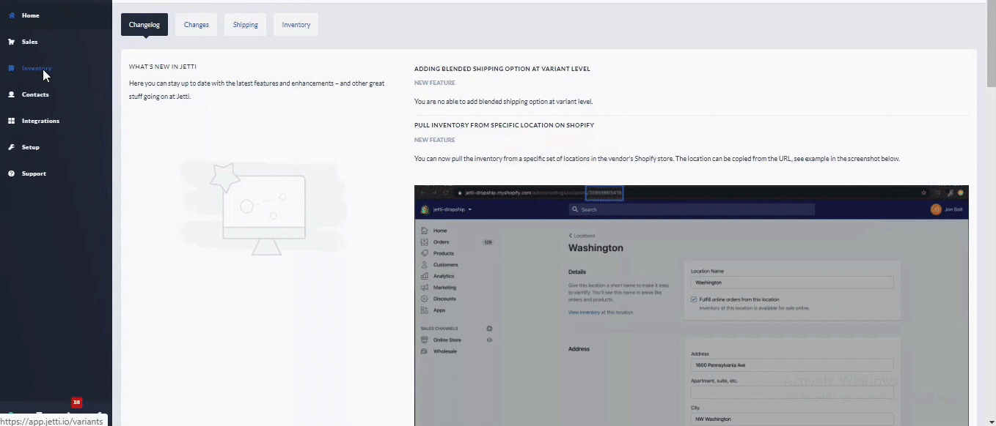Switch to the Changes tab
This screenshot has width=996, height=426.
(x=197, y=25)
